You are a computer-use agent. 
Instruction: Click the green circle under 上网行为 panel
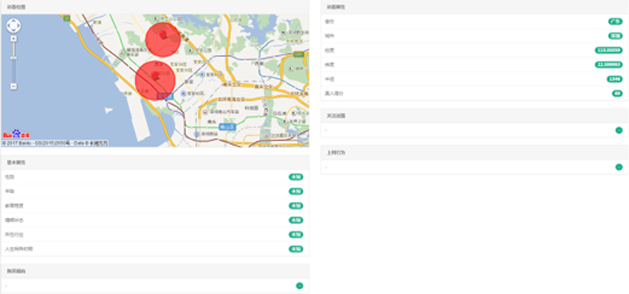(x=619, y=167)
